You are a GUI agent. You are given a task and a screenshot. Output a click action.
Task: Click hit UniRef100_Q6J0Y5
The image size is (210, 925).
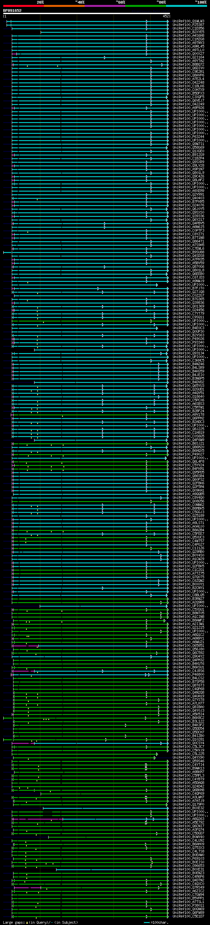point(188,209)
